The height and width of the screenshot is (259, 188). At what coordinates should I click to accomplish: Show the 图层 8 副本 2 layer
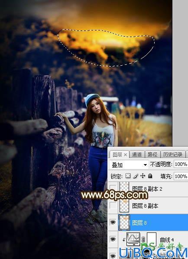[113, 188]
